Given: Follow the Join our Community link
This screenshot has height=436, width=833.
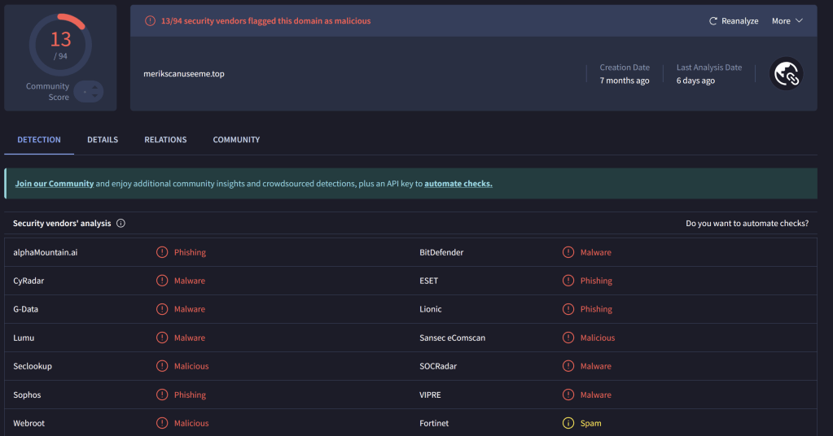Looking at the screenshot, I should click(x=55, y=184).
